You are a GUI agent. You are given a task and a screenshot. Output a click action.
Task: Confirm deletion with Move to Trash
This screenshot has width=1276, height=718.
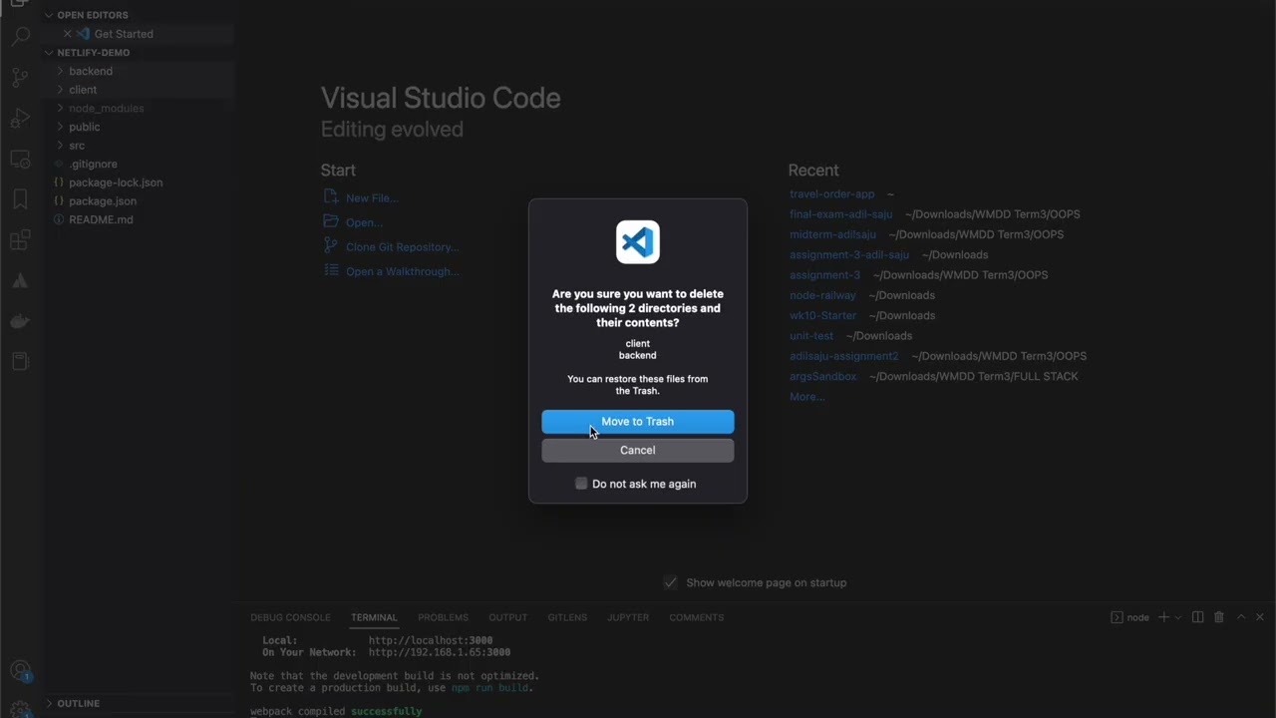pyautogui.click(x=638, y=422)
